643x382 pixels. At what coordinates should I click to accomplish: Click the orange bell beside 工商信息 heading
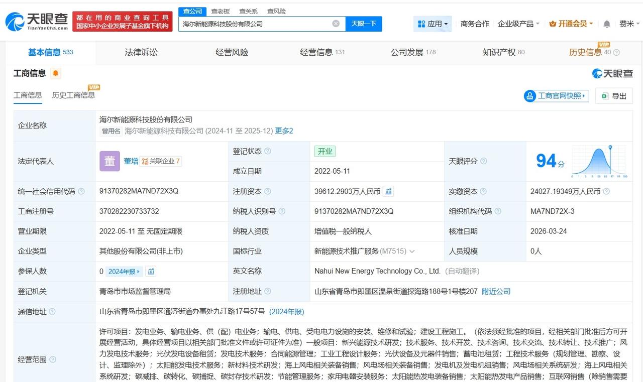[x=56, y=73]
